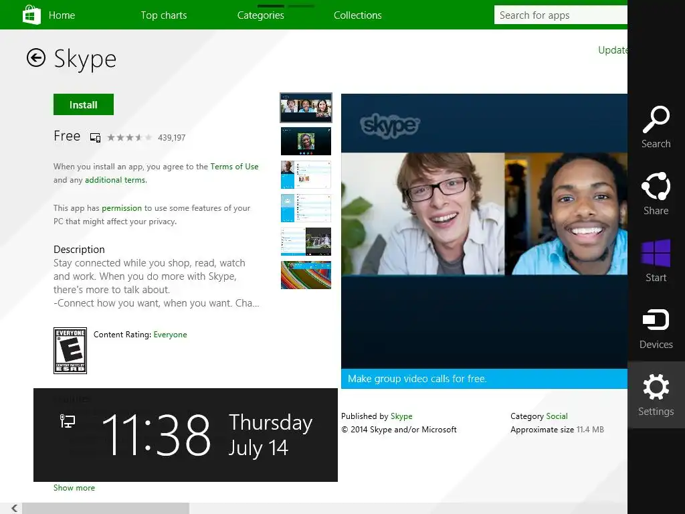Screen dimensions: 685x514
Task: Select the fifth thumbnail with waterfall photo
Action: [x=306, y=242]
